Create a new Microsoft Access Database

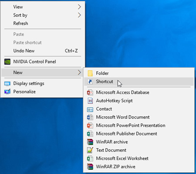tap(139, 92)
